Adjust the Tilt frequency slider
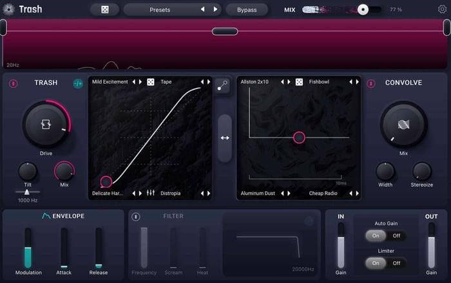This screenshot has height=283, width=451. click(27, 192)
